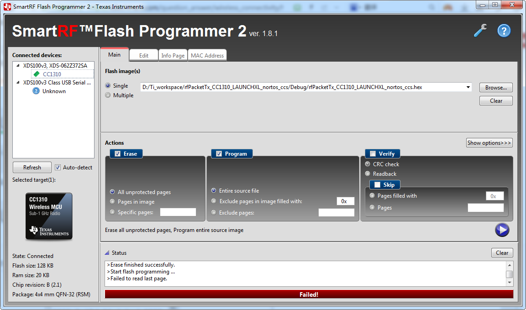This screenshot has height=310, width=526.
Task: Click the Exclude pages input field
Action: (x=336, y=212)
